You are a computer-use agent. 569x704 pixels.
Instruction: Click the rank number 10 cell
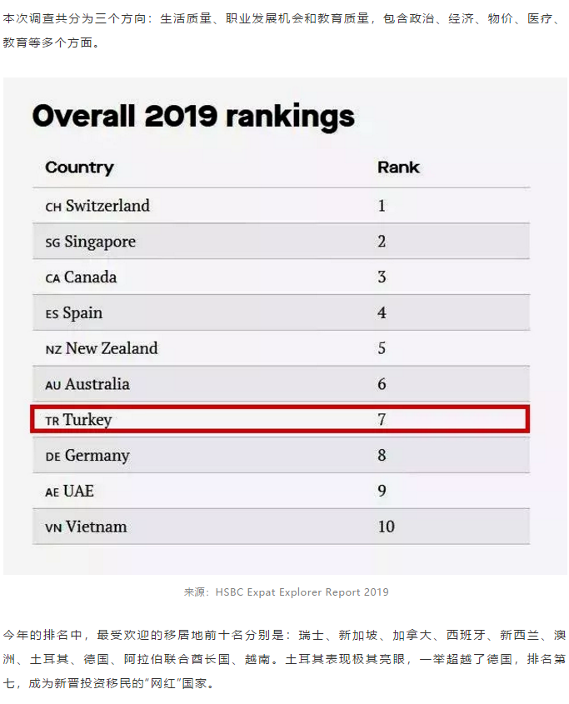coord(387,527)
